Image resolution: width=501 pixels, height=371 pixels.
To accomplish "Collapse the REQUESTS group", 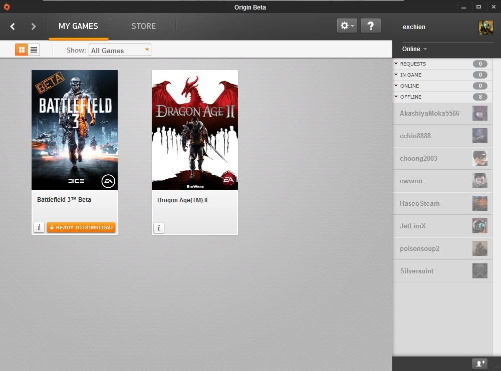I will 396,64.
